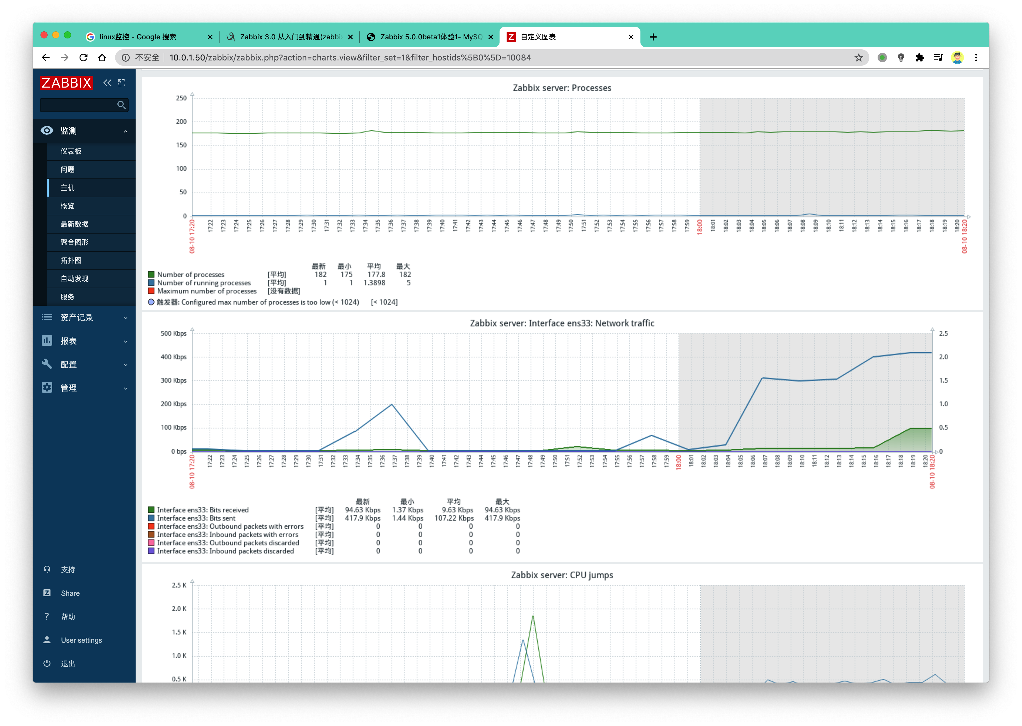The height and width of the screenshot is (726, 1022).
Task: Switch to the Zabbix 5.0.0beta1 tab
Action: click(430, 37)
